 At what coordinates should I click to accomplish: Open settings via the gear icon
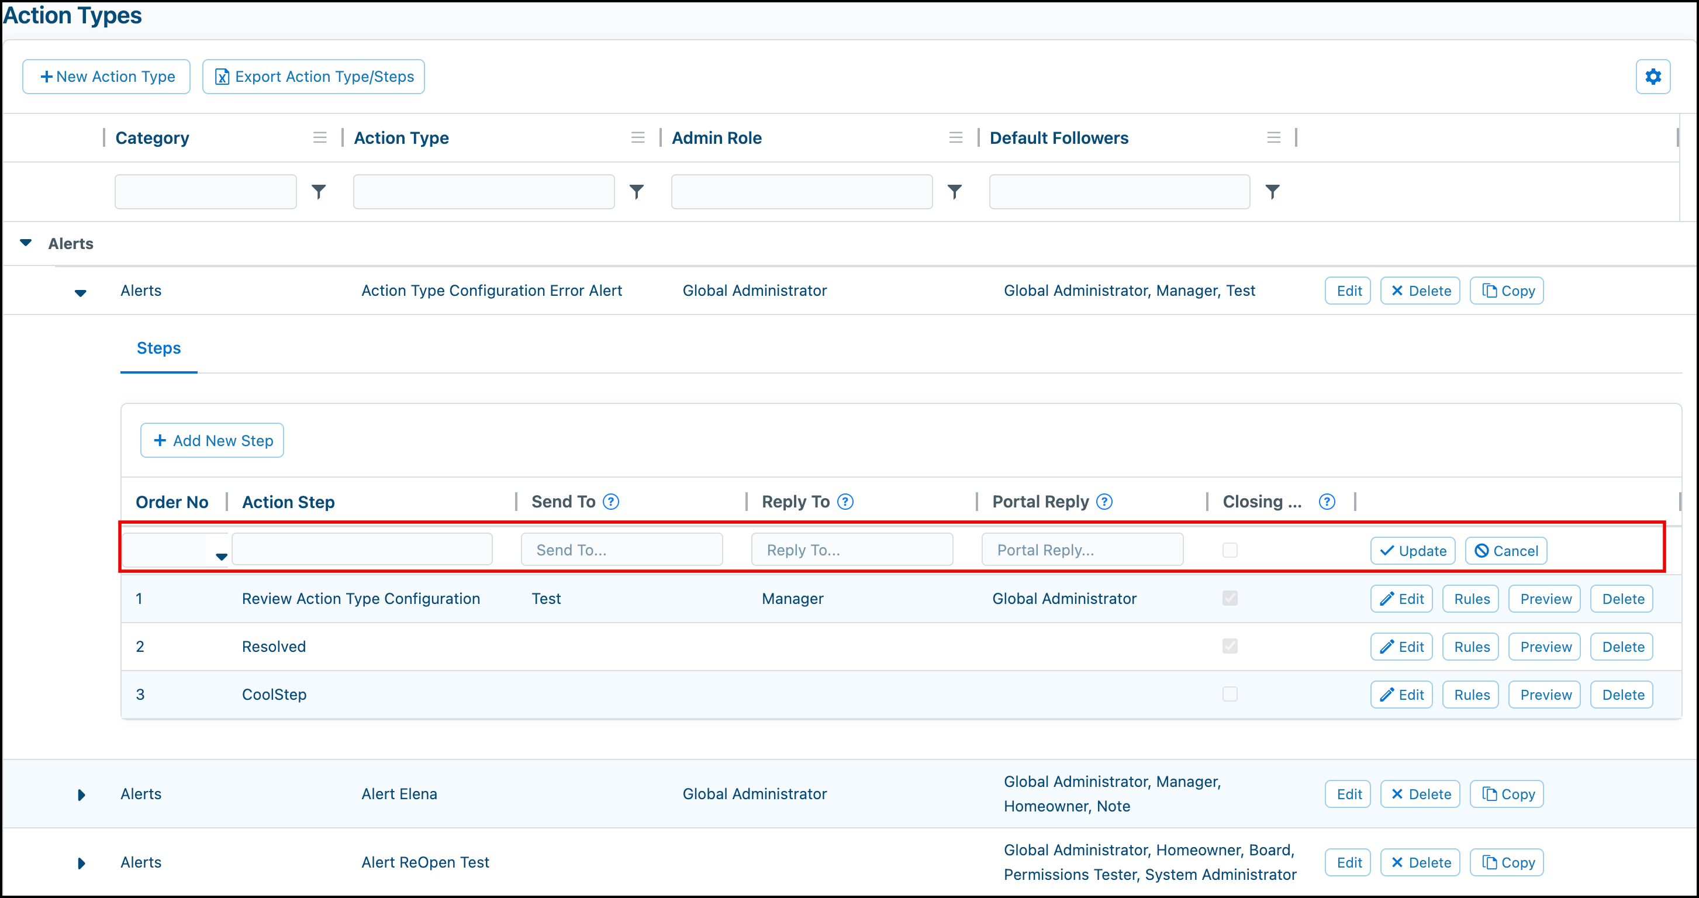tap(1653, 76)
